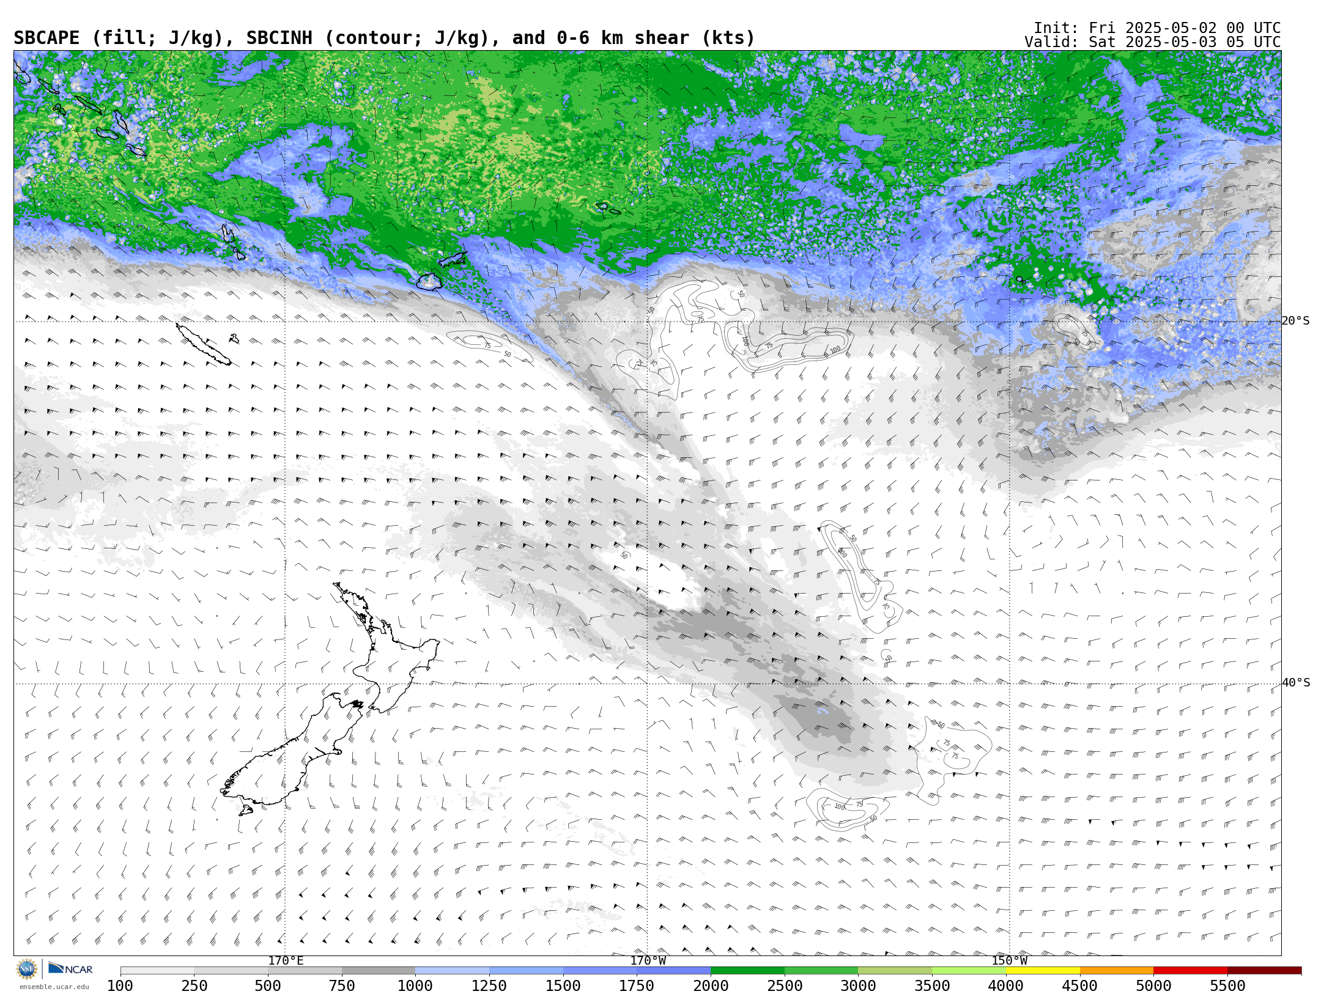Click the 4500 colorbar tick label
The image size is (1321, 994).
coord(1079,986)
